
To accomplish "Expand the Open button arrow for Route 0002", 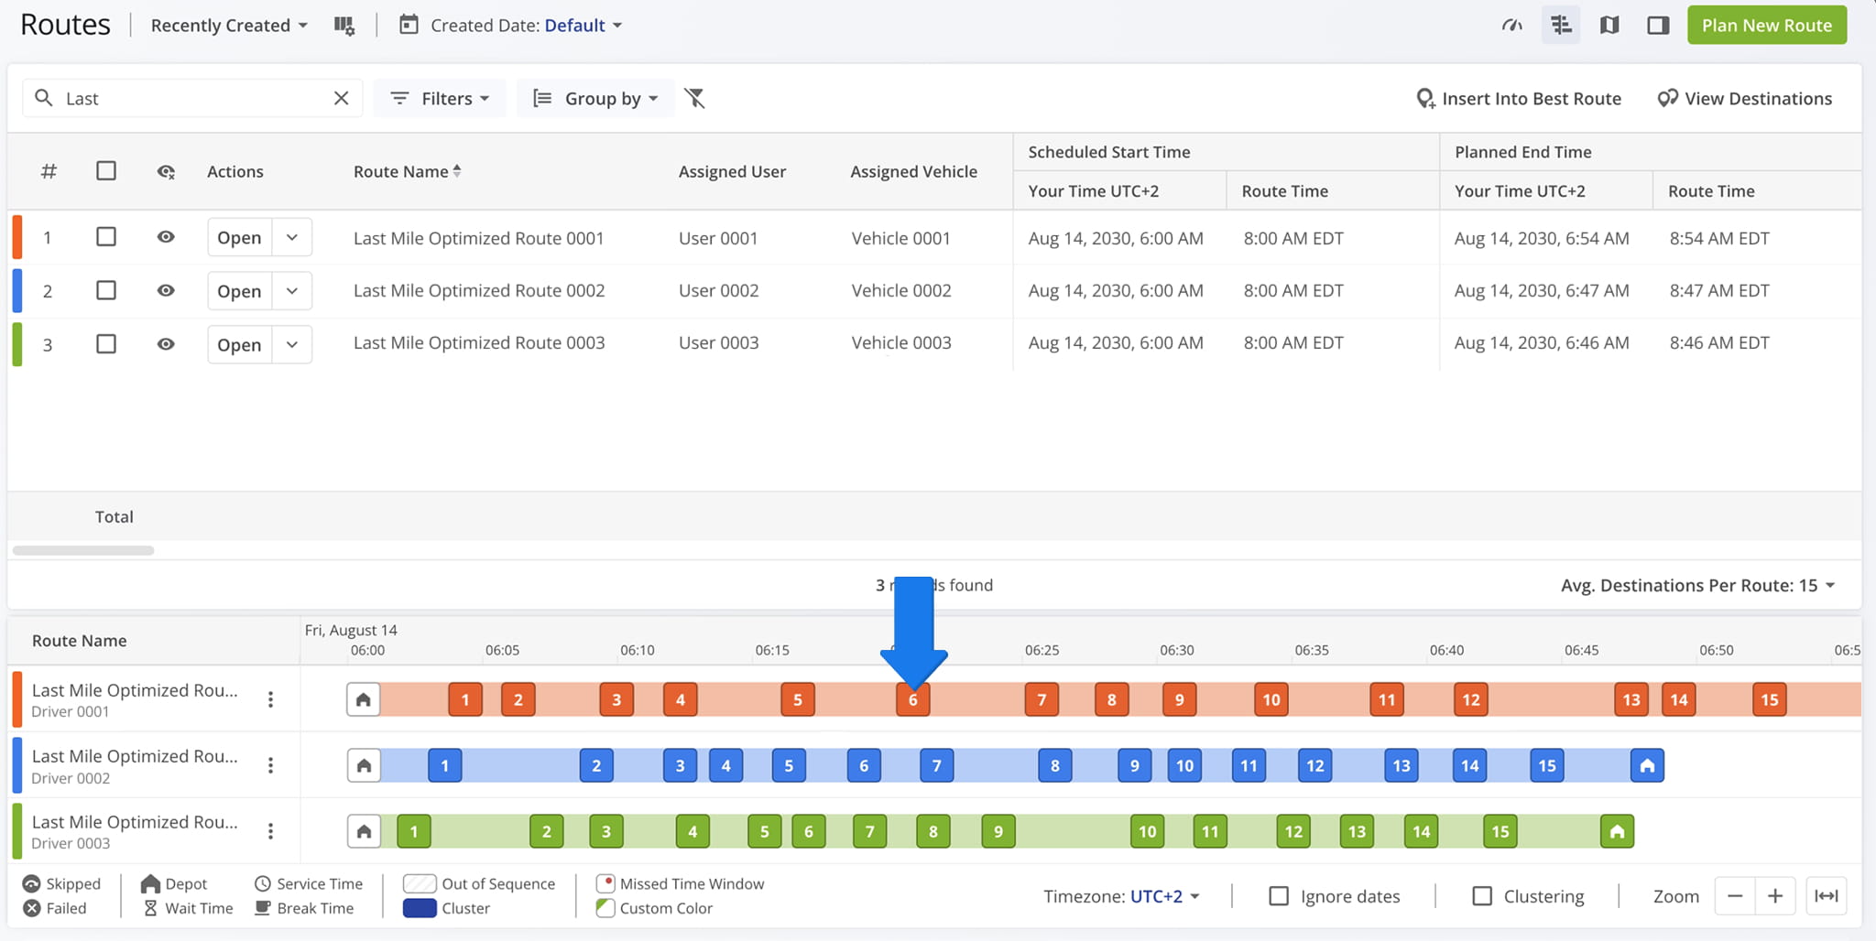I will coord(292,291).
